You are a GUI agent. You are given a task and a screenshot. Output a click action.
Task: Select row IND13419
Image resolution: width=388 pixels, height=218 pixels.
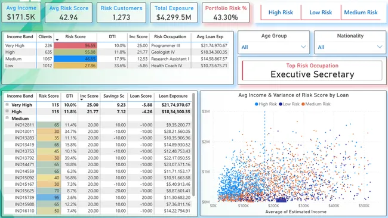coord(98,144)
